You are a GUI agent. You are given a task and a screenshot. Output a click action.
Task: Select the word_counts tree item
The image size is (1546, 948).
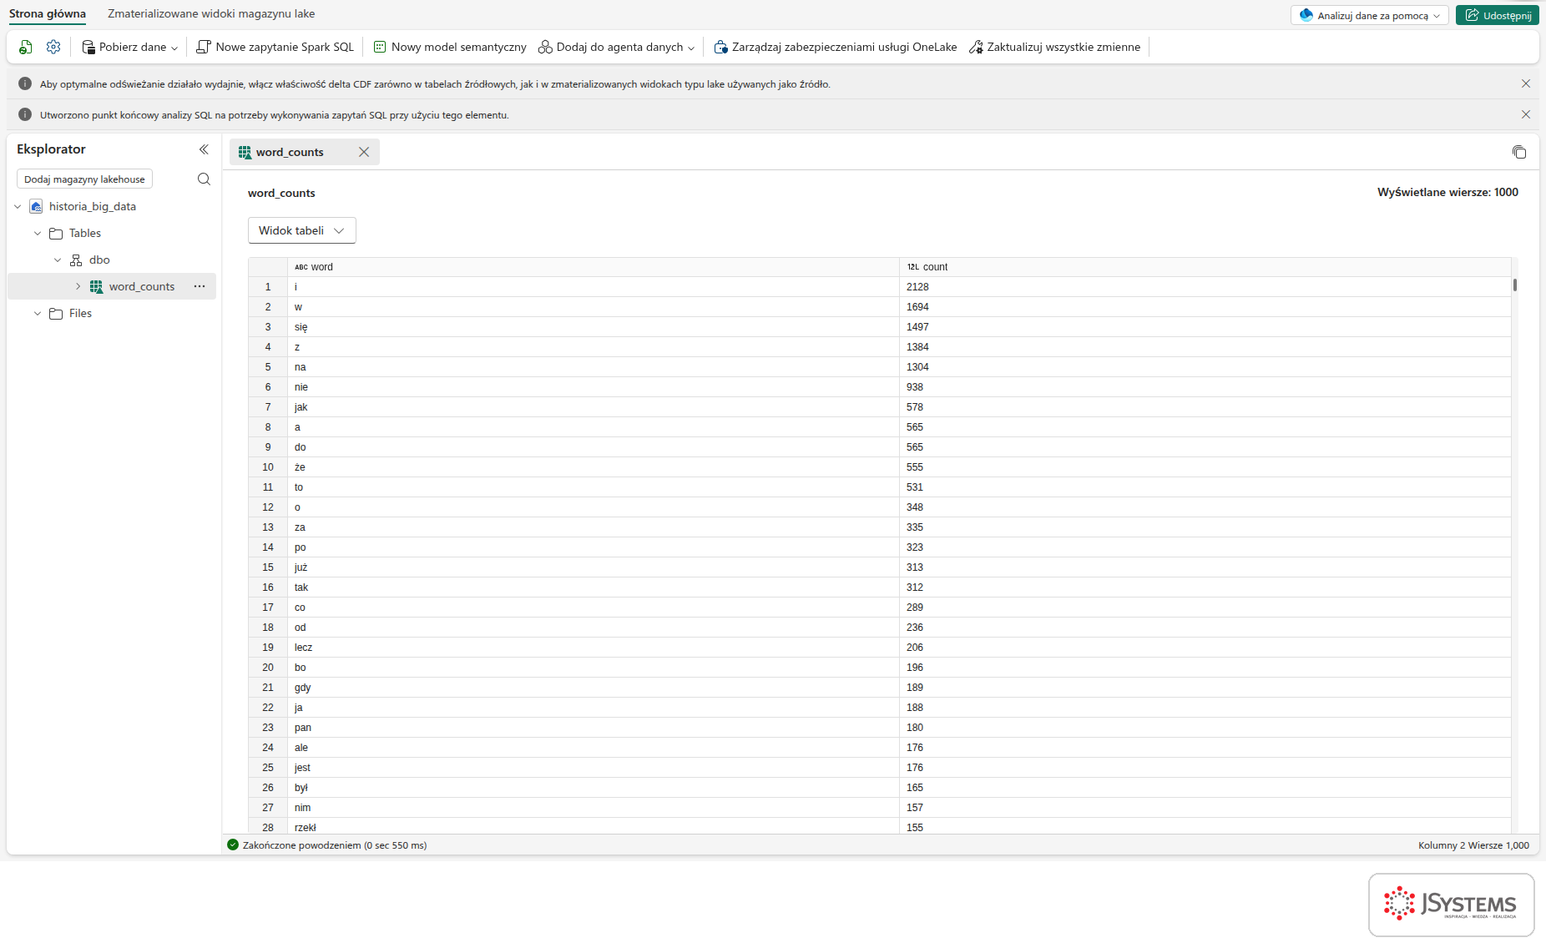point(112,286)
